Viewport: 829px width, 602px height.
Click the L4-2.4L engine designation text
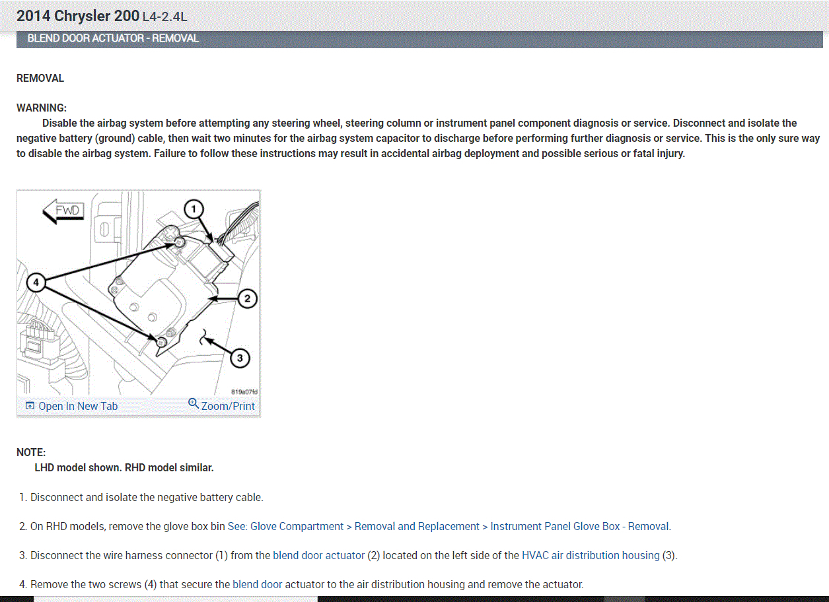165,17
